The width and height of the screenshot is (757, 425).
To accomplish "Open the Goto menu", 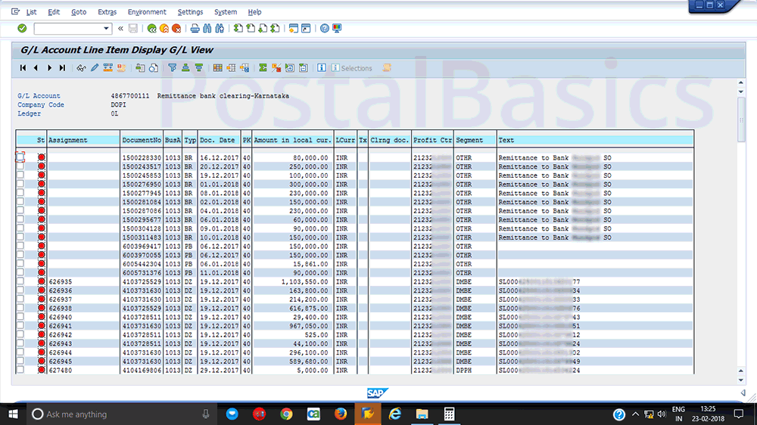I will [x=79, y=12].
